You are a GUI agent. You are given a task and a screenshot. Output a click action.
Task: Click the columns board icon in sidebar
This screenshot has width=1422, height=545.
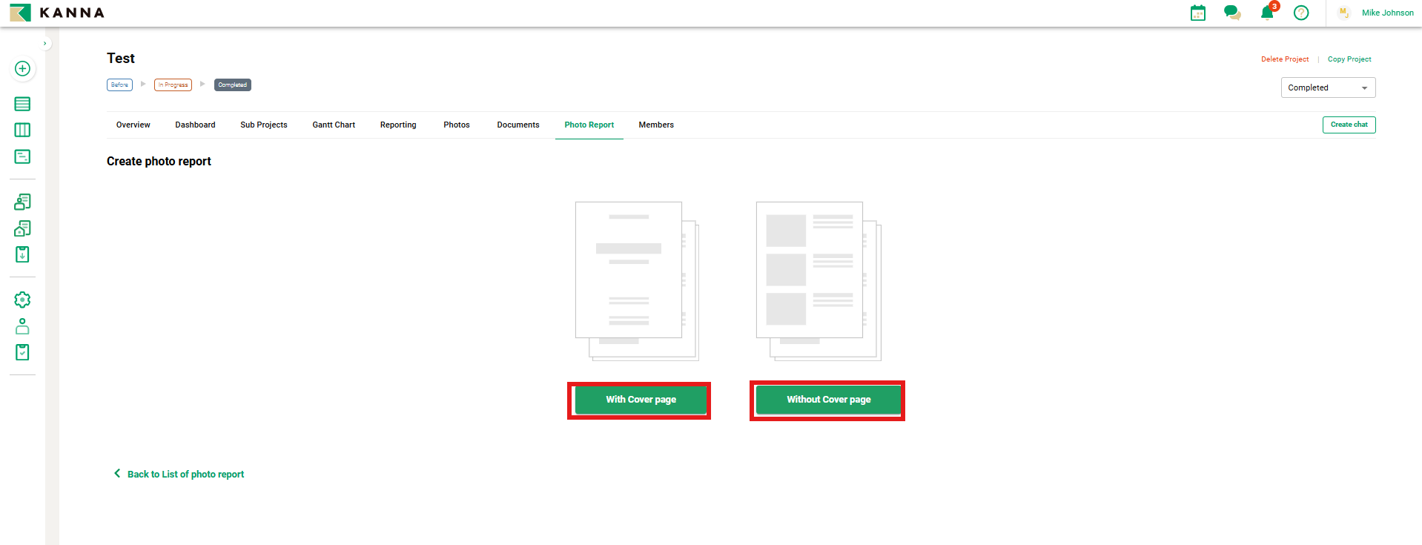tap(22, 131)
